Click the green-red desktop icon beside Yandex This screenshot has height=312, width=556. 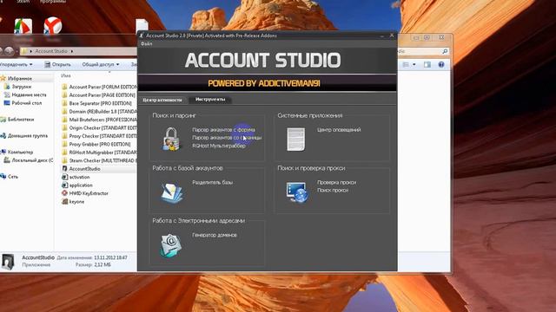[23, 26]
